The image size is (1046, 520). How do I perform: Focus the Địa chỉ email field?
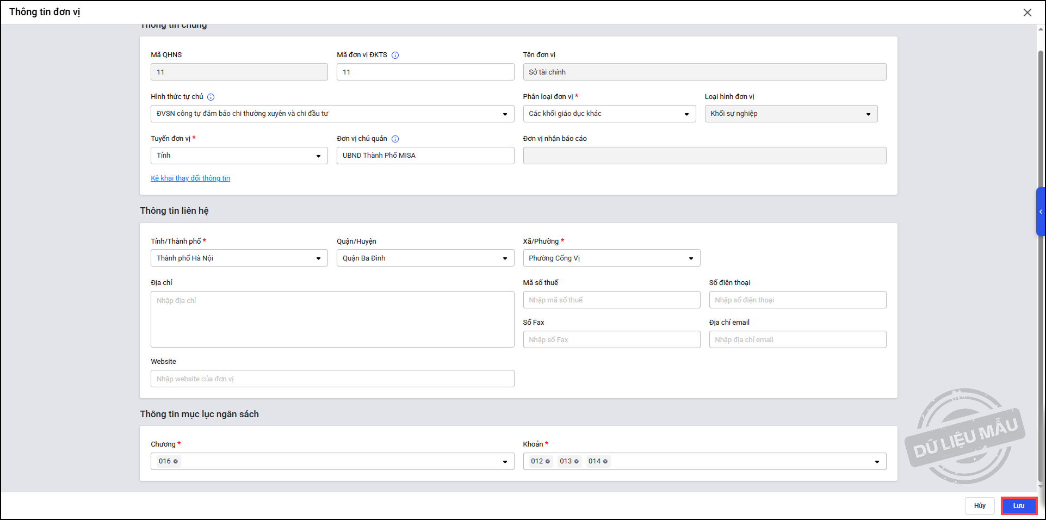[x=797, y=340]
